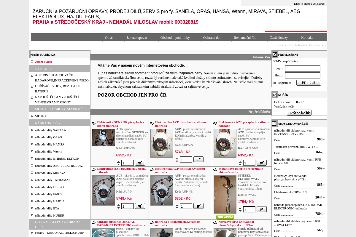Click arrow icon beside DAL-RADAR-ELECTRONIC title
This screenshot has height=237, width=356.
pos(94,223)
